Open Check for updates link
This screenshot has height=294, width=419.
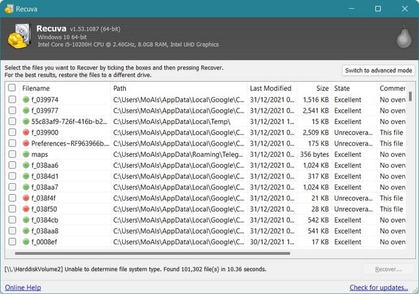pos(379,287)
